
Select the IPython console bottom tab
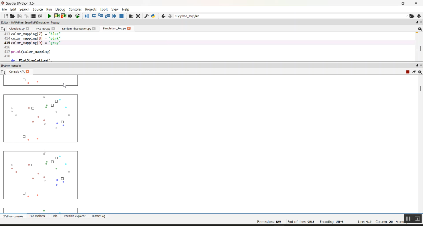point(13,216)
